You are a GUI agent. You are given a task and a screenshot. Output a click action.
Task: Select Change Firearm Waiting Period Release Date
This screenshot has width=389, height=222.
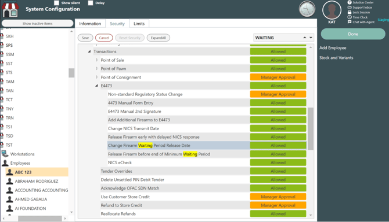point(179,146)
